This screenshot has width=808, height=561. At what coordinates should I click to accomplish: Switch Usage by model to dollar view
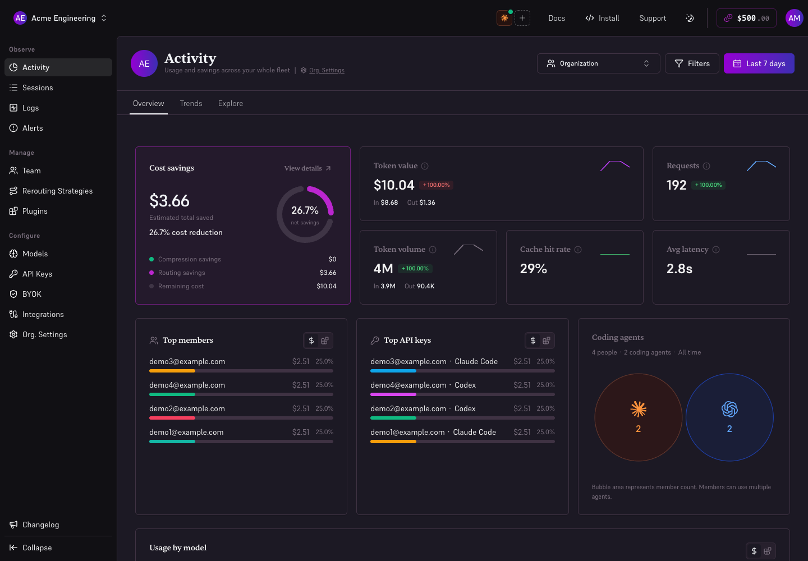754,551
